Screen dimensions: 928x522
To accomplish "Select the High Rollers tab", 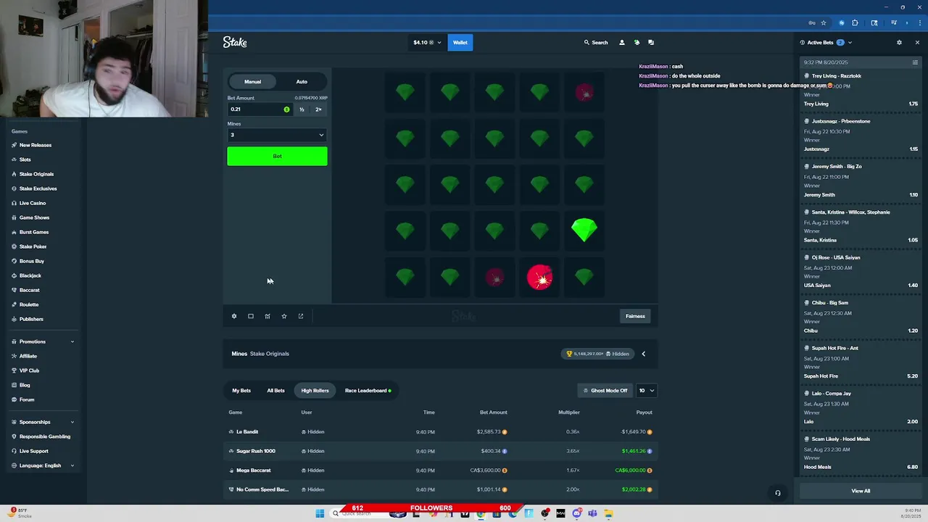I will [315, 390].
